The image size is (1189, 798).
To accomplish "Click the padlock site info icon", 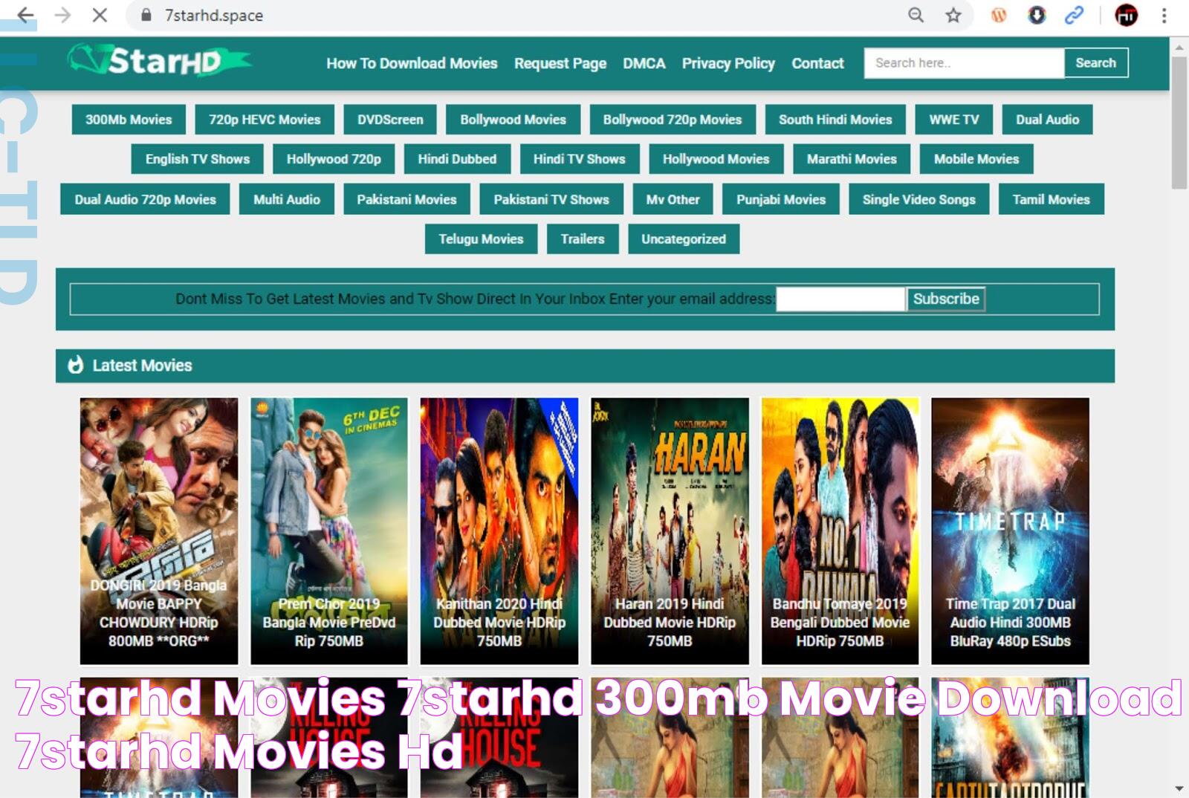I will click(x=146, y=15).
